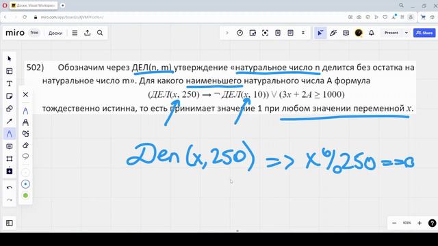
Task: Open Opera menu logo
Action: coord(5,5)
